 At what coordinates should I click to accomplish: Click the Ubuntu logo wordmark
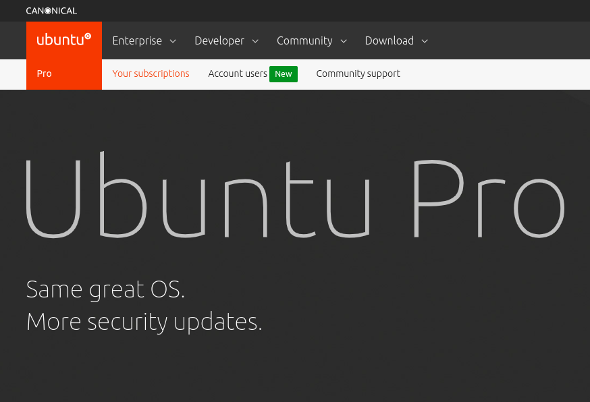tap(60, 40)
